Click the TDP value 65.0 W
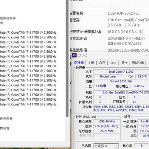Viewport: 149px width, 149px height. pyautogui.click(x=142, y=77)
